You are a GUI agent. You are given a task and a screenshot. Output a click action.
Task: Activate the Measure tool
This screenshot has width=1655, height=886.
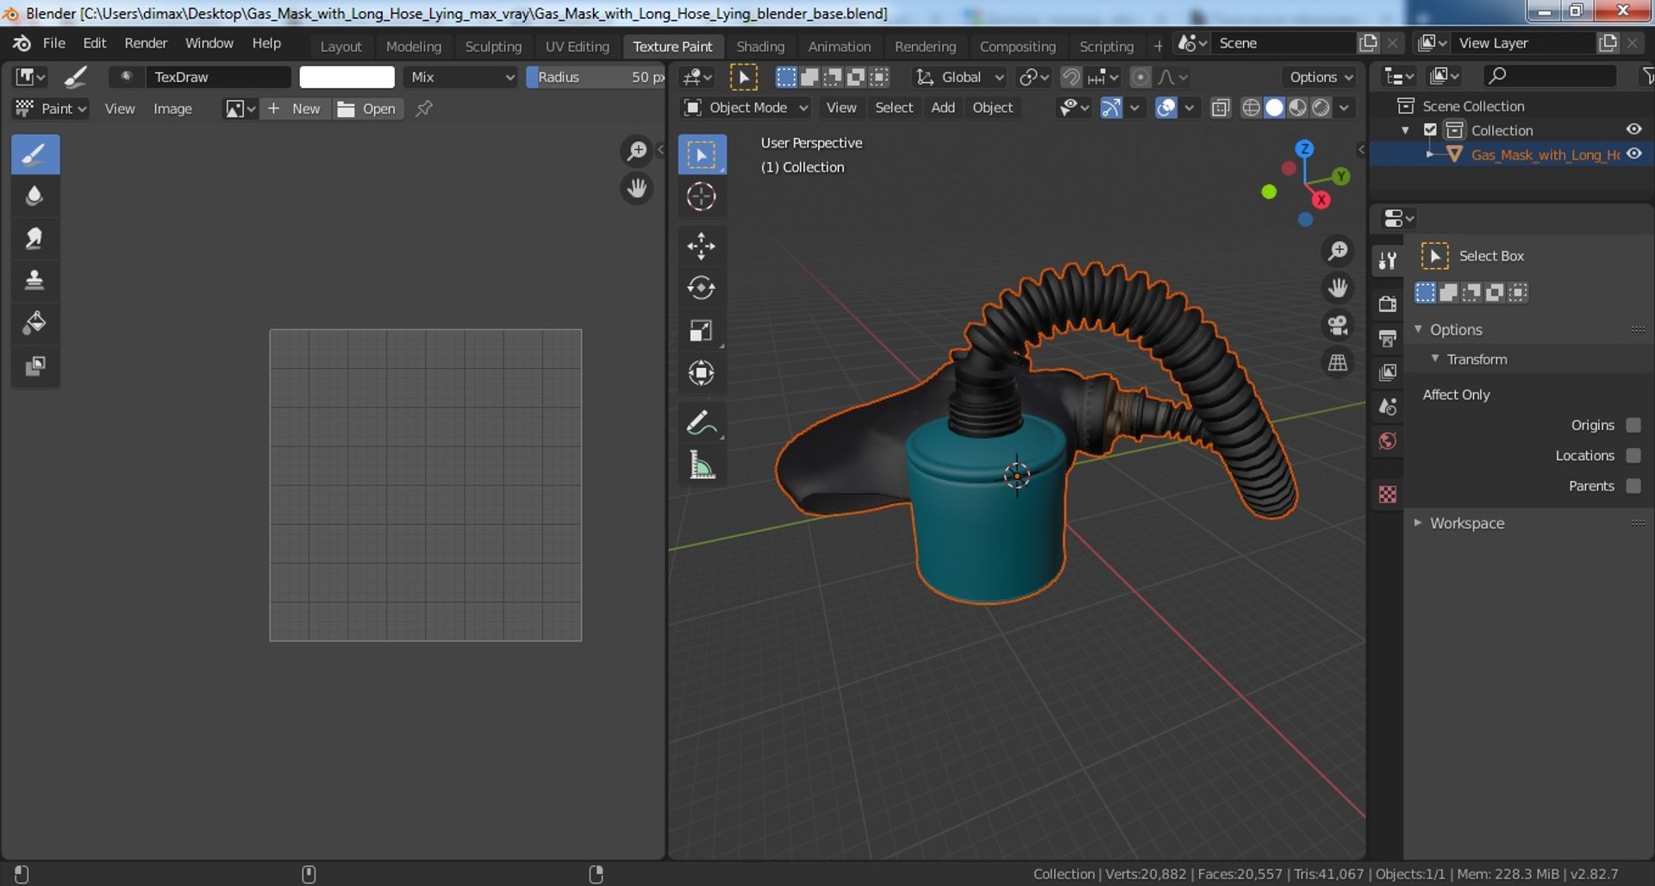[702, 465]
